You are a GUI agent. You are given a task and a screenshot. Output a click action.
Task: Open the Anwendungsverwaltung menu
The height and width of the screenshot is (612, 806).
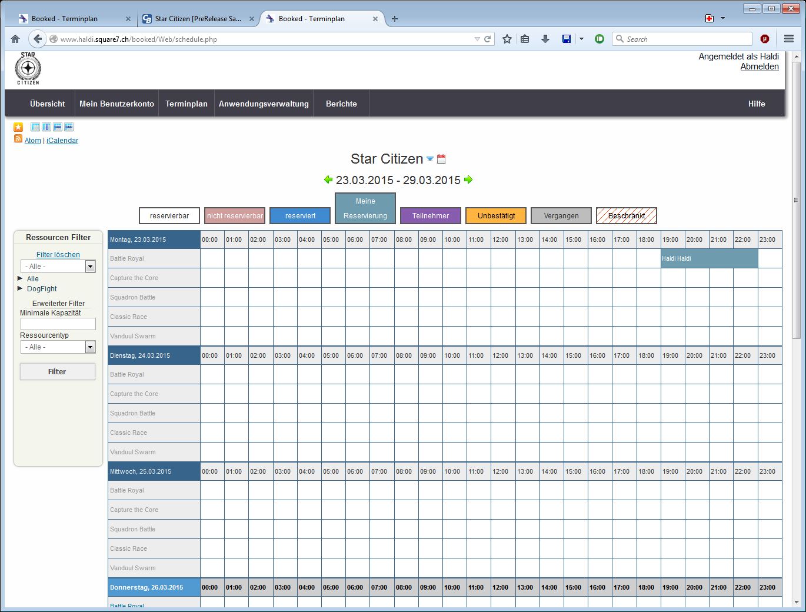[264, 104]
